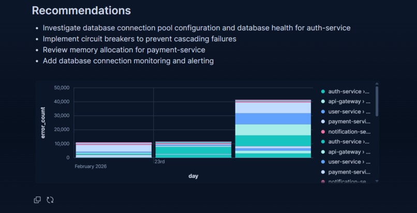
Task: Click the tallest bar's pale mint segment
Action: coord(273,130)
